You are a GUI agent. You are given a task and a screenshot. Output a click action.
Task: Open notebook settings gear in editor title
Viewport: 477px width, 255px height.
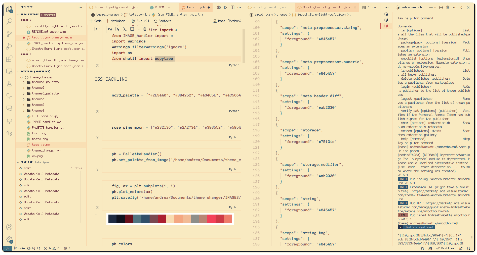pyautogui.click(x=219, y=8)
